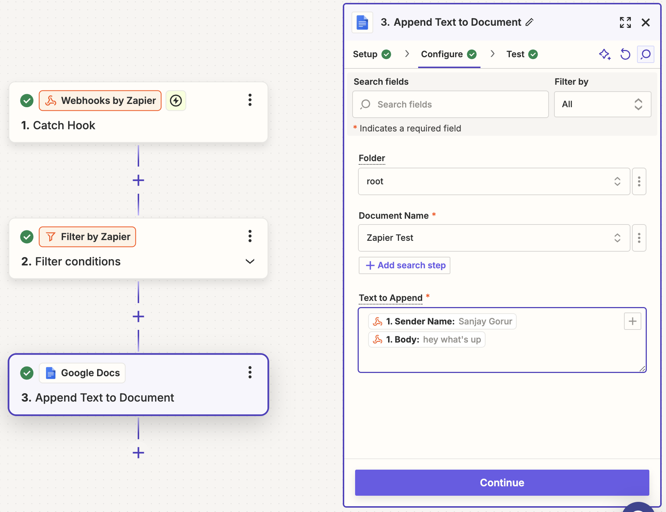Open Google Docs step three-dot menu

[250, 372]
